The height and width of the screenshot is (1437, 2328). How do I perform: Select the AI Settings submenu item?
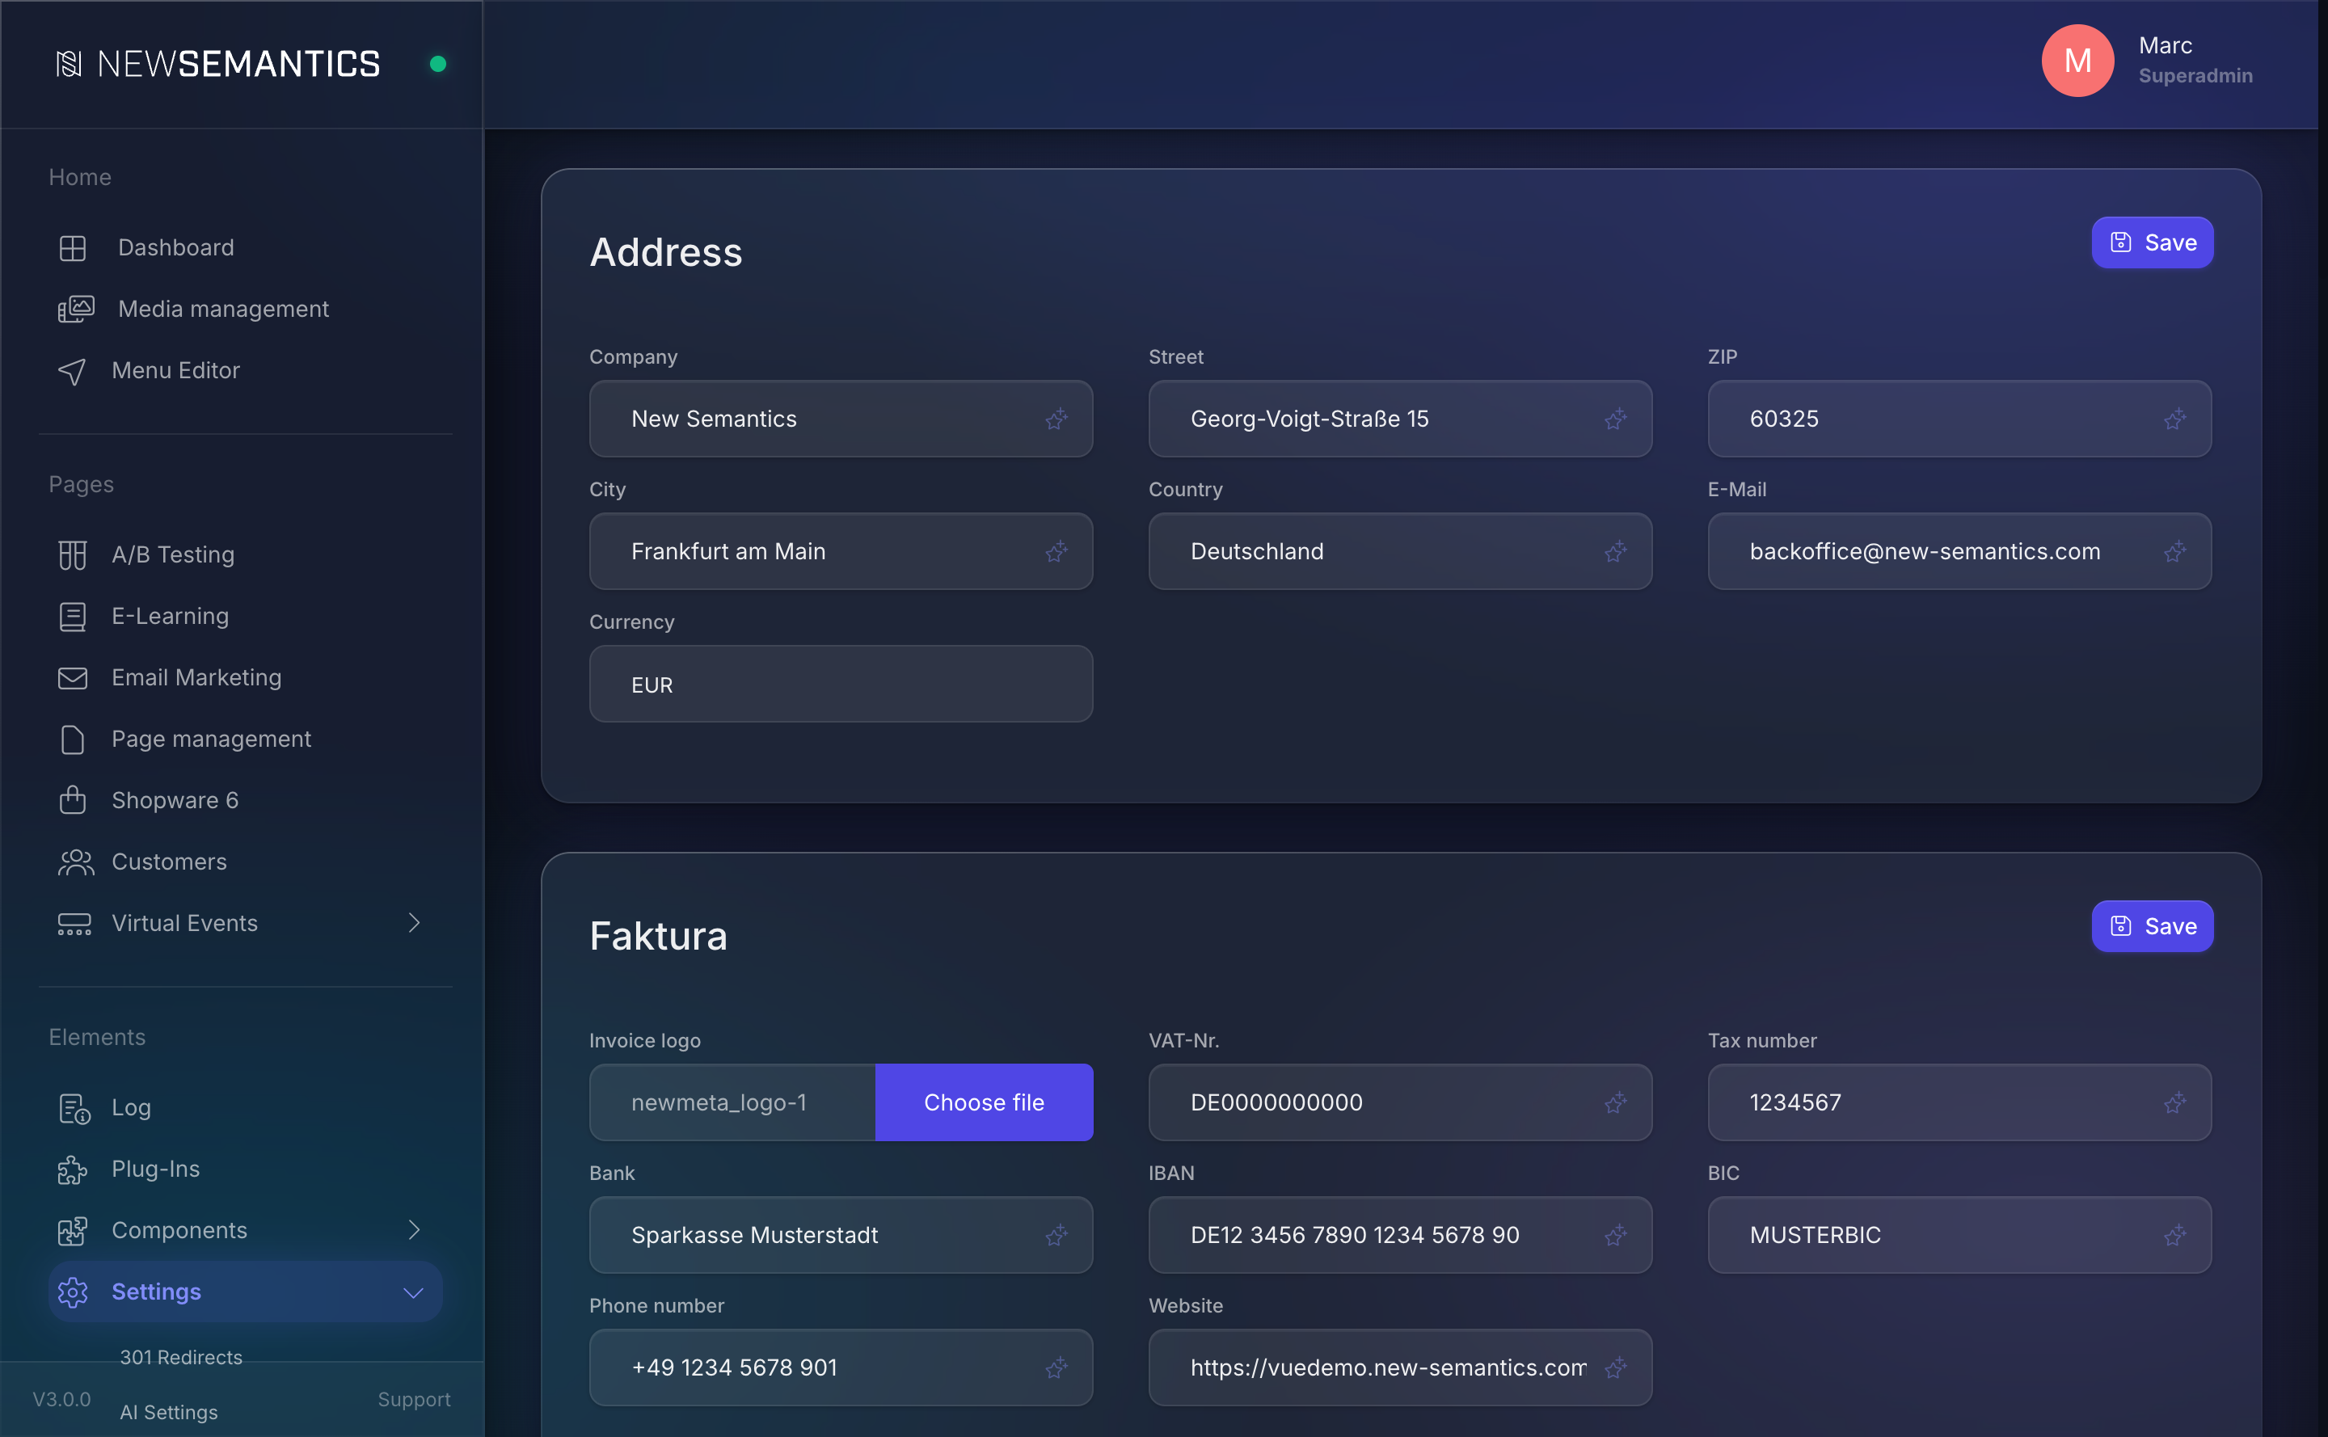(x=168, y=1414)
